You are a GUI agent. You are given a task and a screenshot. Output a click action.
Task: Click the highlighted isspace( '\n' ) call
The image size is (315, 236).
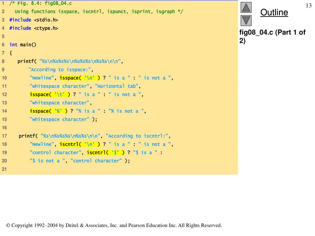point(80,78)
